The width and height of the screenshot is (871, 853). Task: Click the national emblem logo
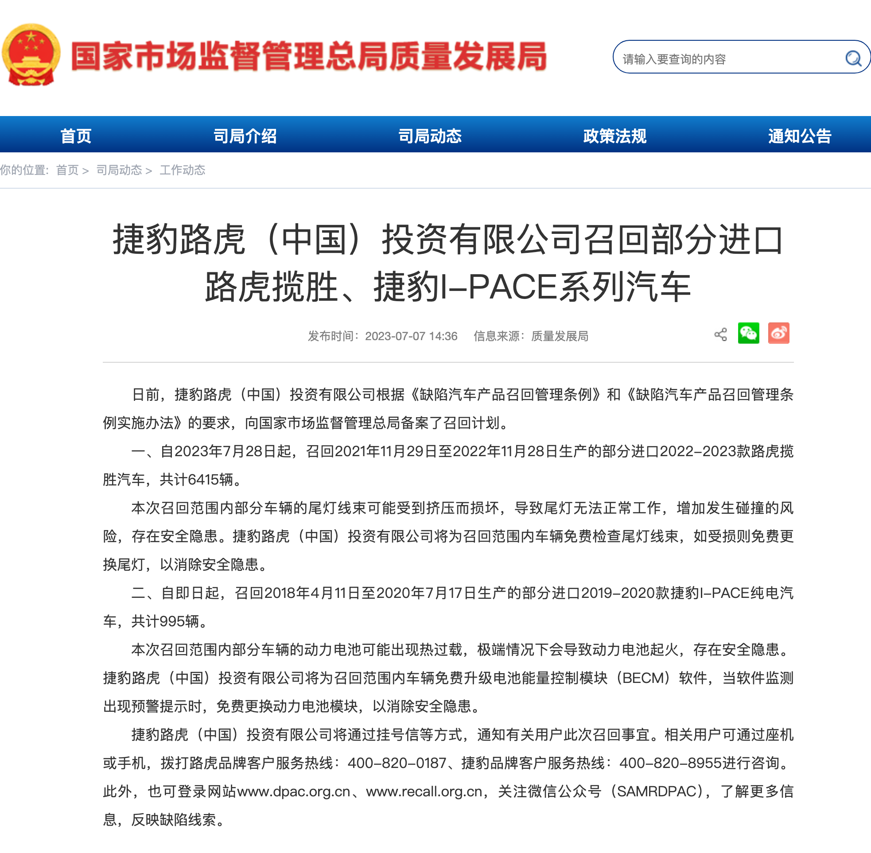tap(31, 54)
